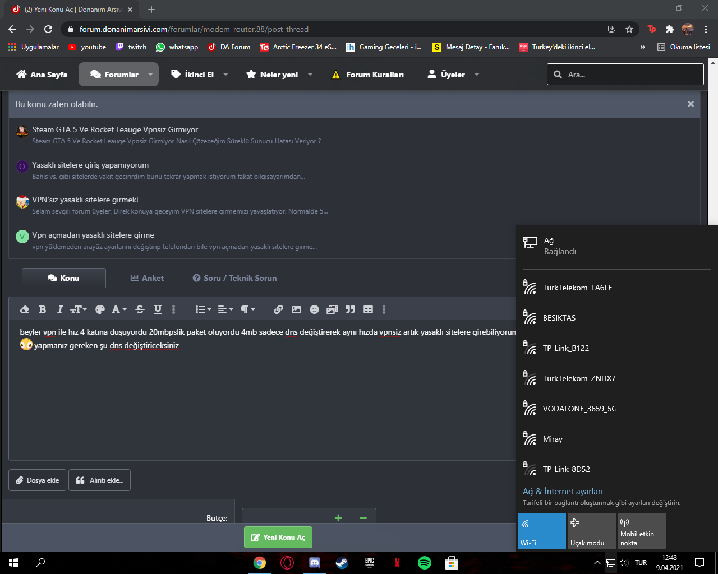Open the twitch bookmark
718x574 pixels.
[131, 47]
